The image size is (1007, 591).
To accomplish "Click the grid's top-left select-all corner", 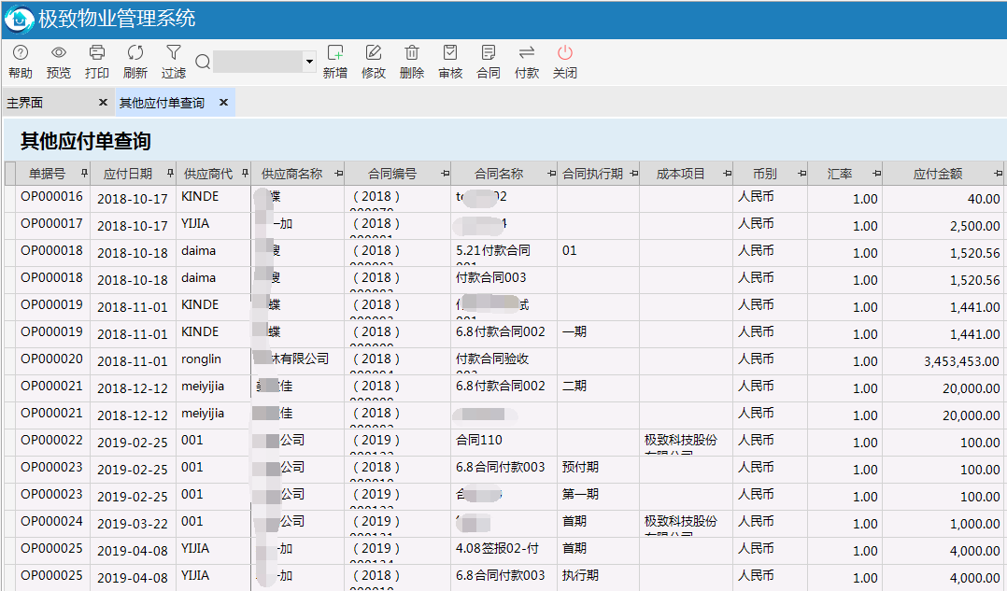I will coord(9,174).
